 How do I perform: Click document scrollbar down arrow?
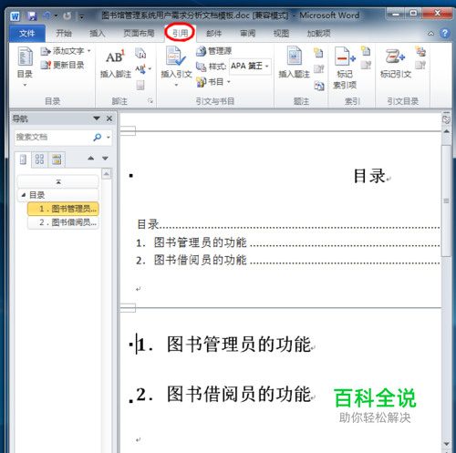pos(446,444)
